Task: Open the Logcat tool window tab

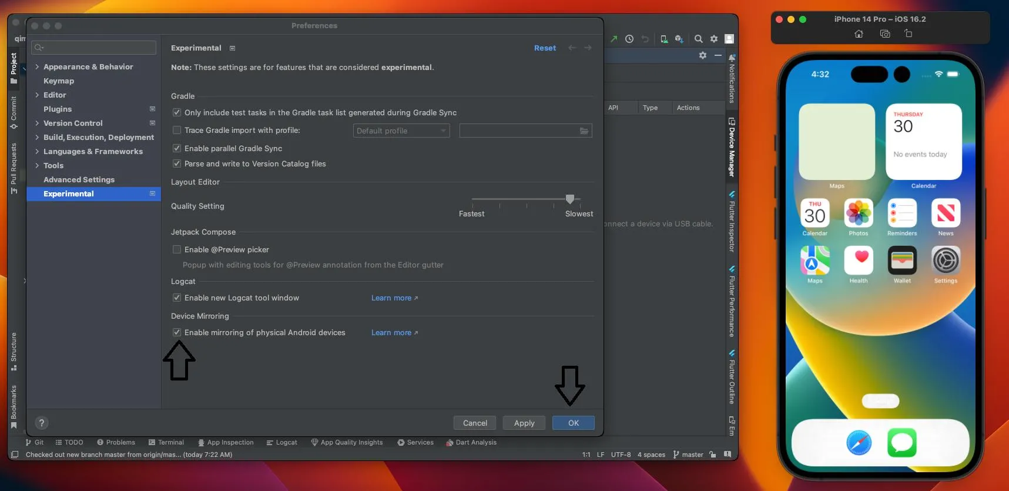Action: click(282, 442)
